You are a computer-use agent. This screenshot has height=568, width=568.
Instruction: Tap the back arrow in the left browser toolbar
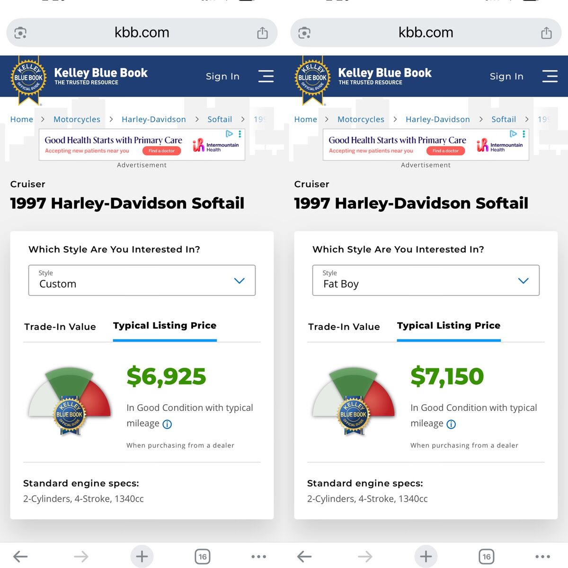(20, 557)
